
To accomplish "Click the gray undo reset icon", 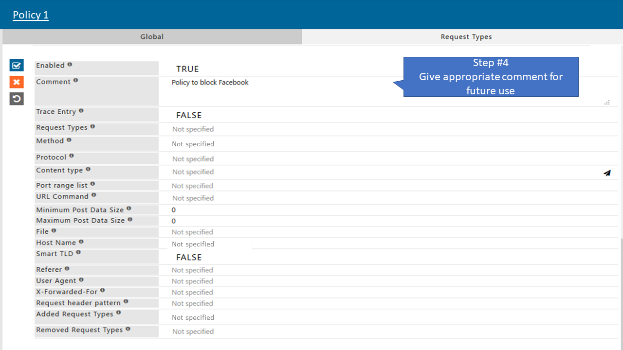I will click(x=17, y=99).
